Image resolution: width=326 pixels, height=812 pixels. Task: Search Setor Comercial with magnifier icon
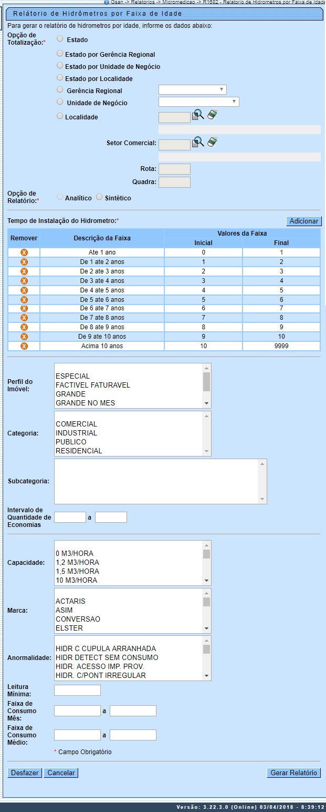(x=197, y=142)
